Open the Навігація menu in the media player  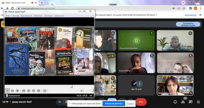tap(38, 16)
